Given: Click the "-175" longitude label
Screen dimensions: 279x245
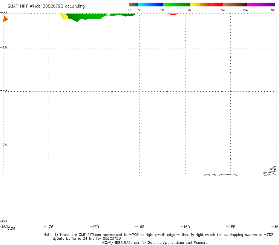Looking at the screenshot, I should pyautogui.click(x=49, y=227).
